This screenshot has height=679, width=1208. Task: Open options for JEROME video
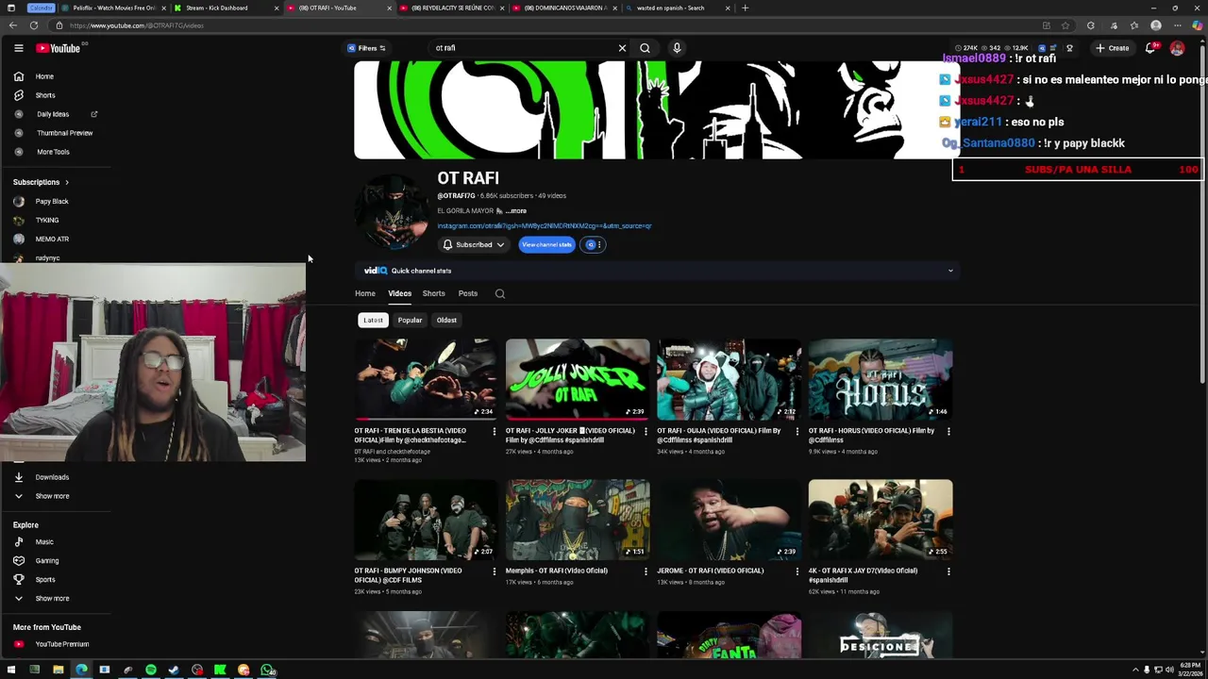coord(797,571)
